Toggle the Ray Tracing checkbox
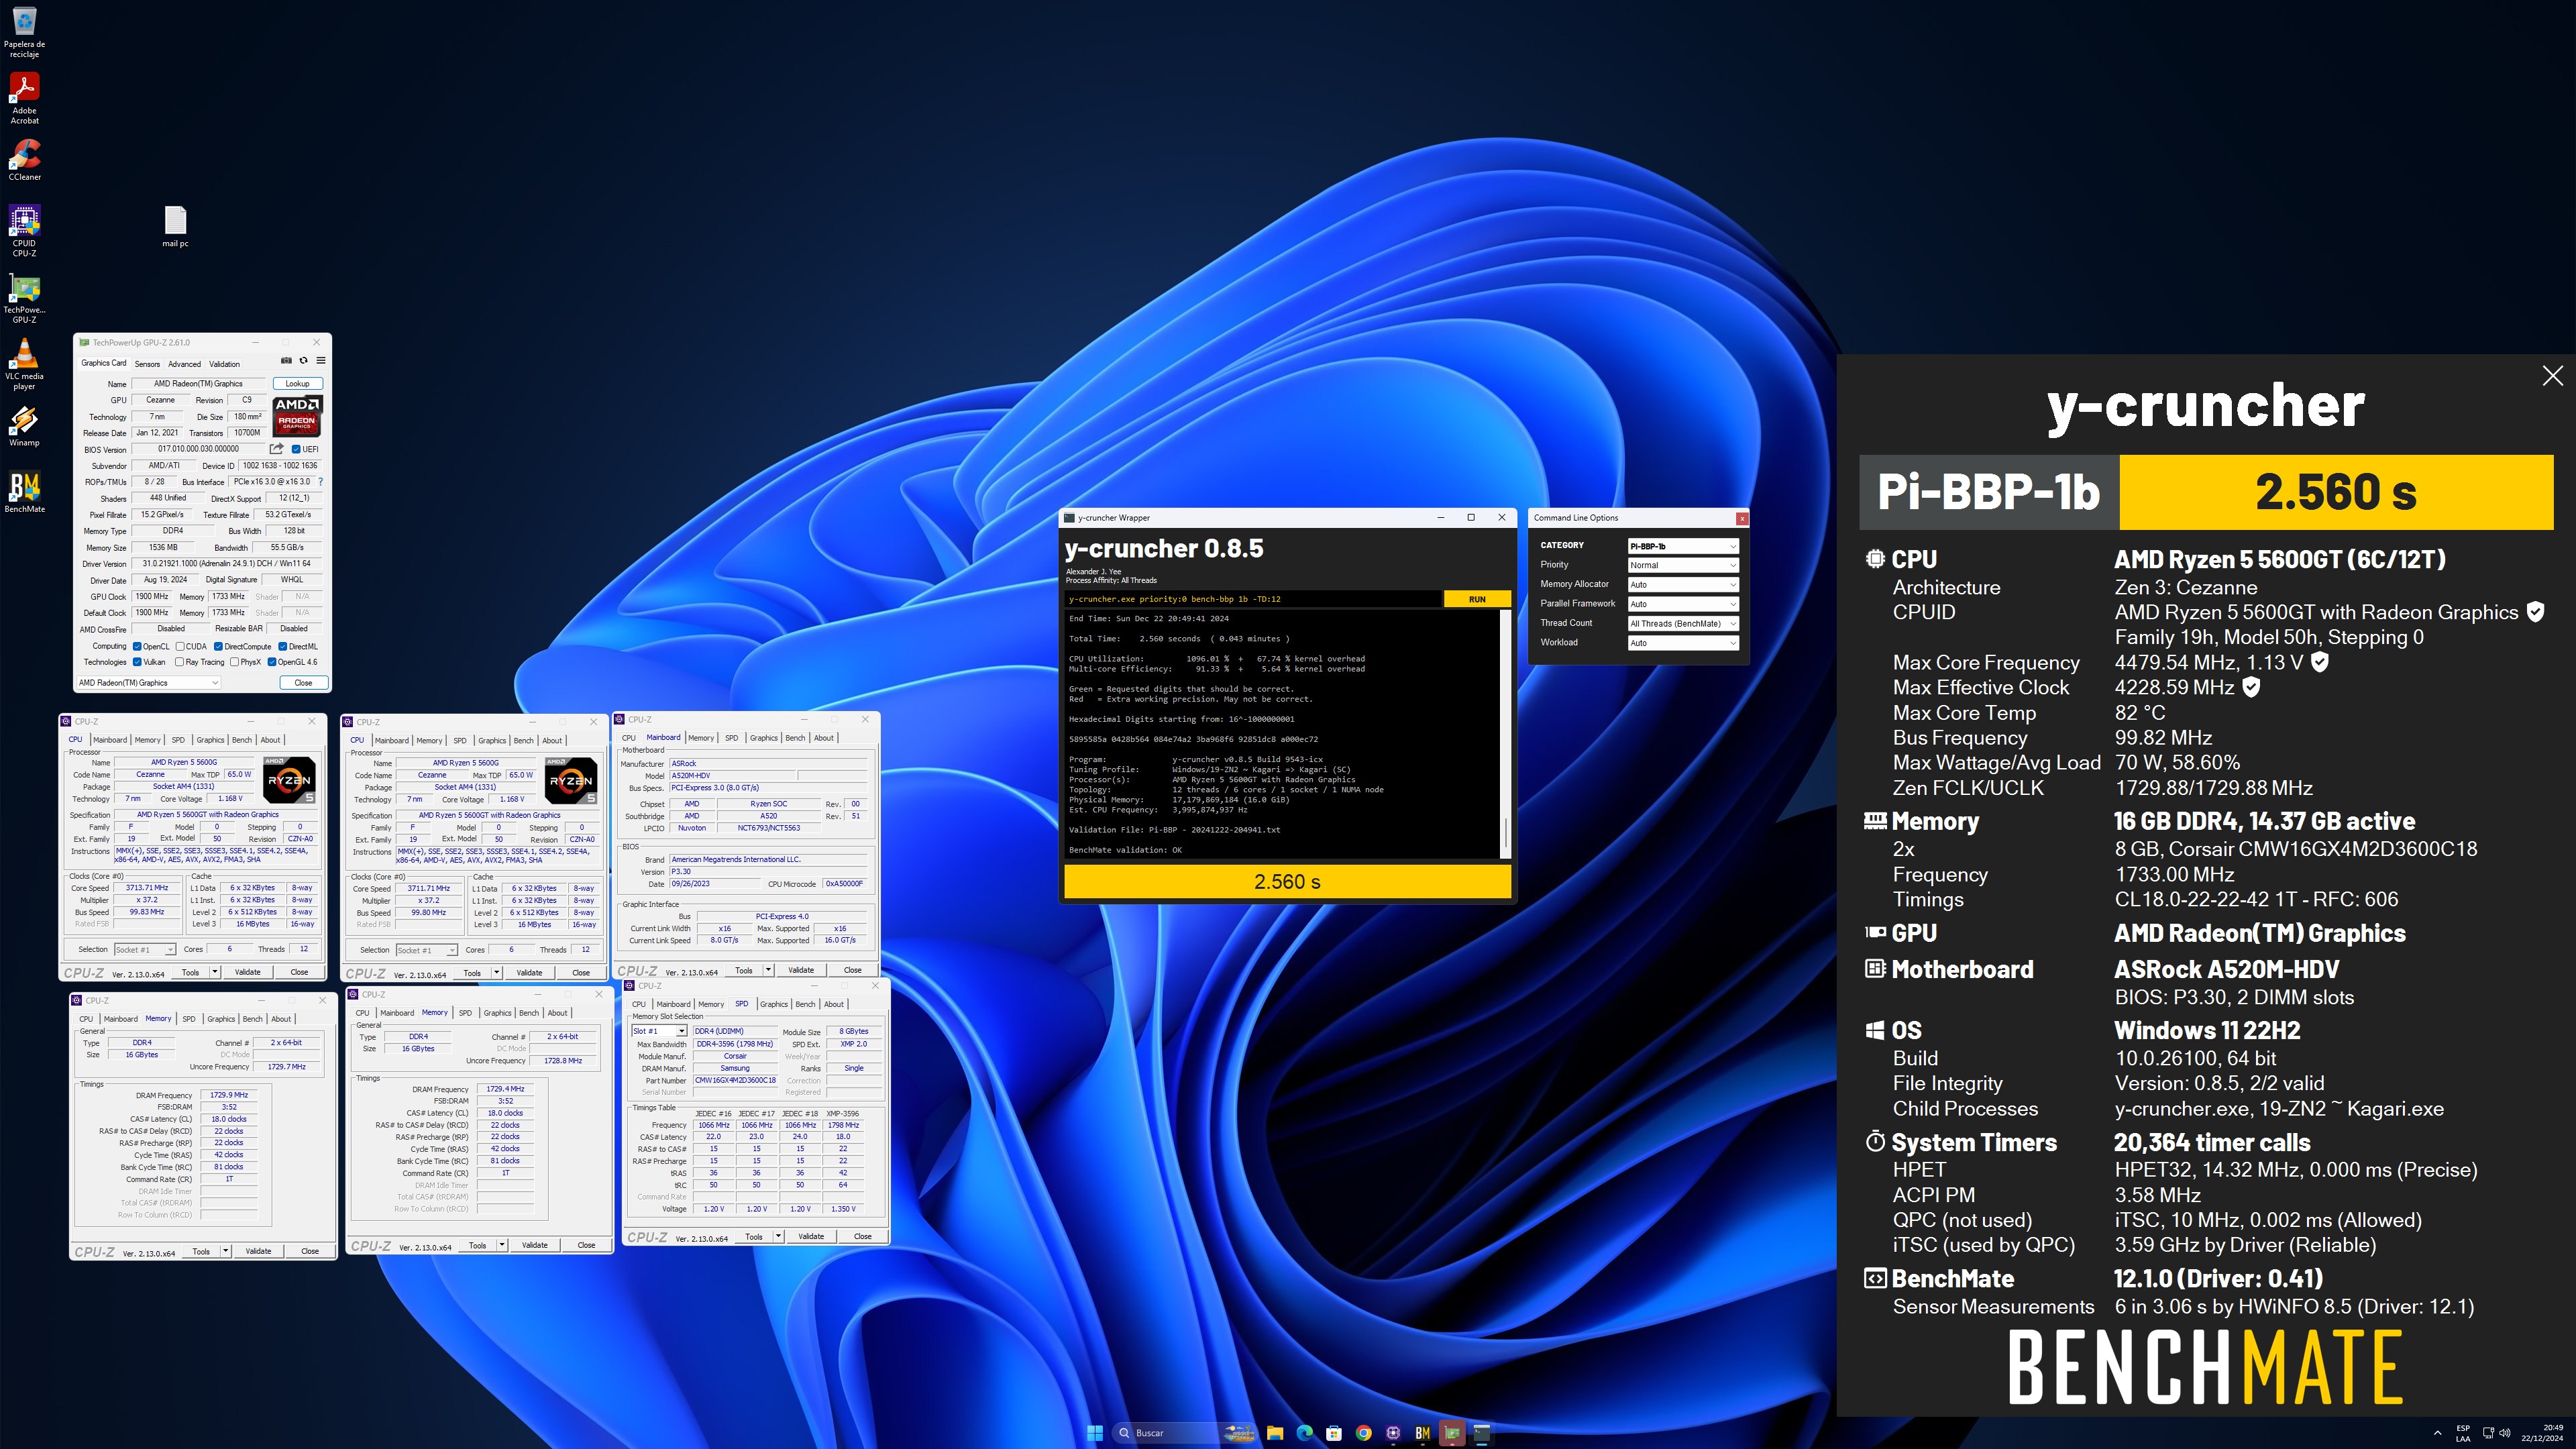 point(180,662)
